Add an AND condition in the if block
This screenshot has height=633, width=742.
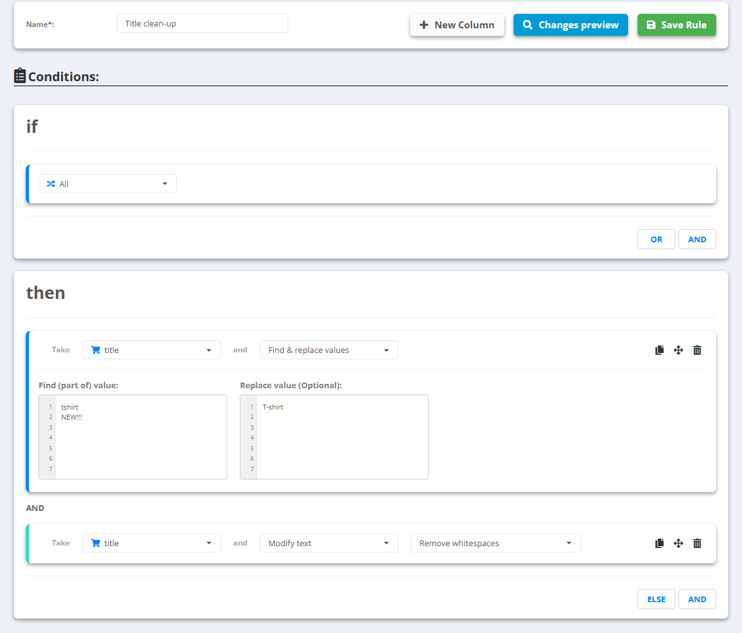(x=697, y=239)
